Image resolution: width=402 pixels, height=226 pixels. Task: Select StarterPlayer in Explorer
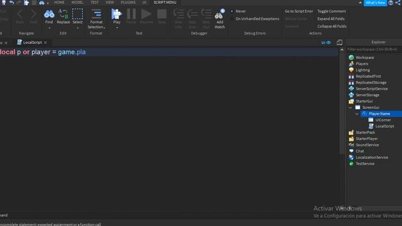(367, 139)
